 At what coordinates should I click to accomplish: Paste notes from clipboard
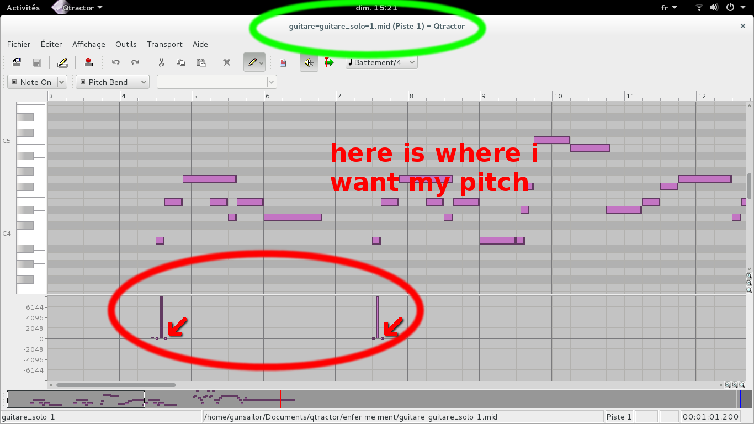click(201, 62)
